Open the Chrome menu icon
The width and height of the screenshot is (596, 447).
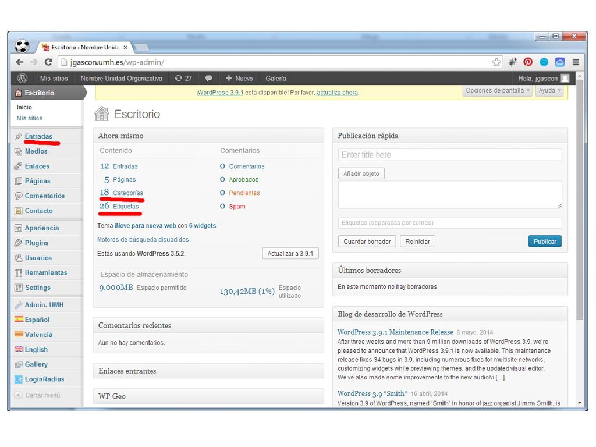[x=576, y=62]
